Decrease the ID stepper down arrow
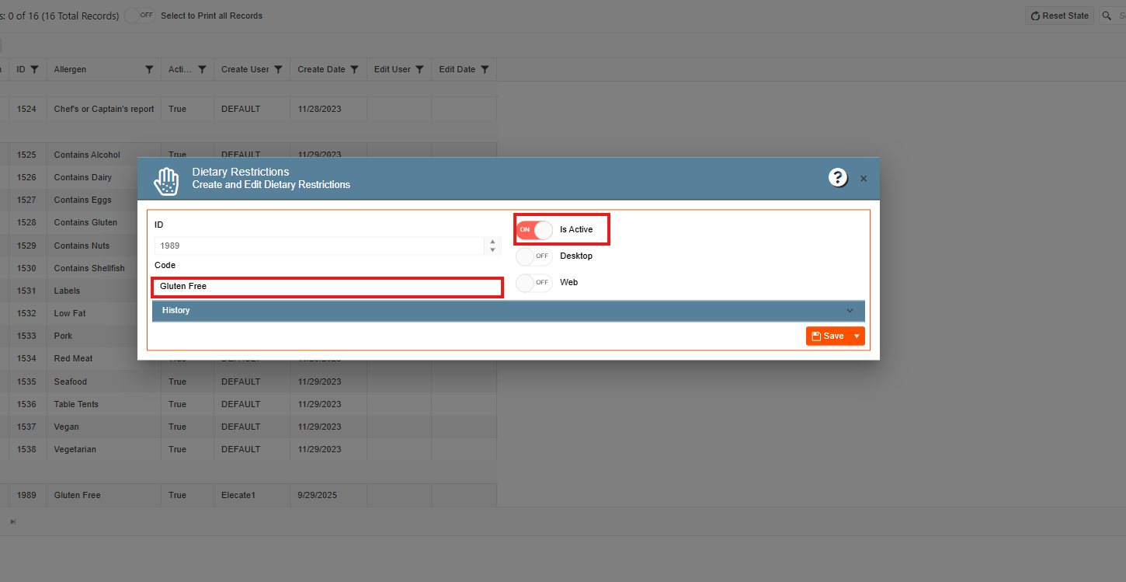The height and width of the screenshot is (582, 1126). 492,250
